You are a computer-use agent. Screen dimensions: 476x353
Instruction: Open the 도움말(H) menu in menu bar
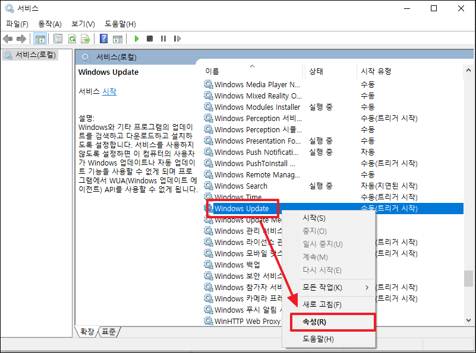pyautogui.click(x=120, y=24)
